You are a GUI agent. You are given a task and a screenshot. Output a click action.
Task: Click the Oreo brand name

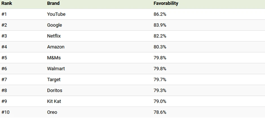pyautogui.click(x=52, y=112)
